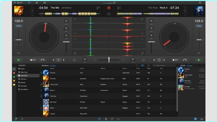Click the far-right layout icon in bottom bar
Image resolution: width=217 pixels, height=122 pixels.
click(202, 119)
